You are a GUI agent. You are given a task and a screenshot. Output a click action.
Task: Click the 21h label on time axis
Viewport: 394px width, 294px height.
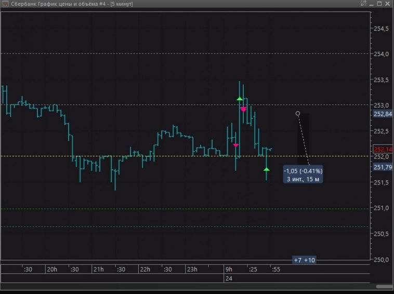pos(98,270)
